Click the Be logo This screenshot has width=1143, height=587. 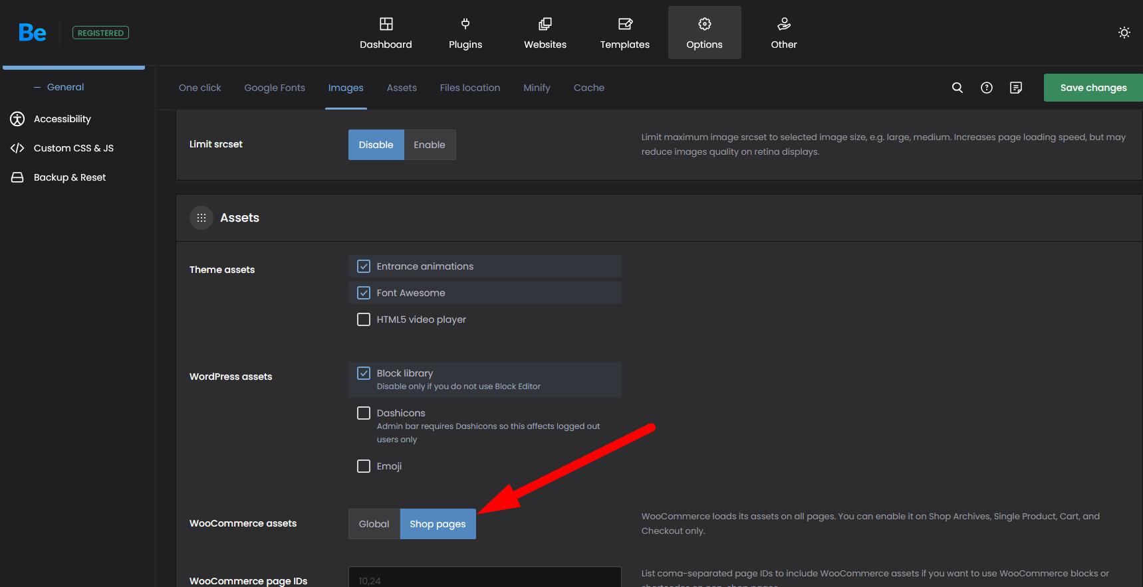[x=32, y=33]
